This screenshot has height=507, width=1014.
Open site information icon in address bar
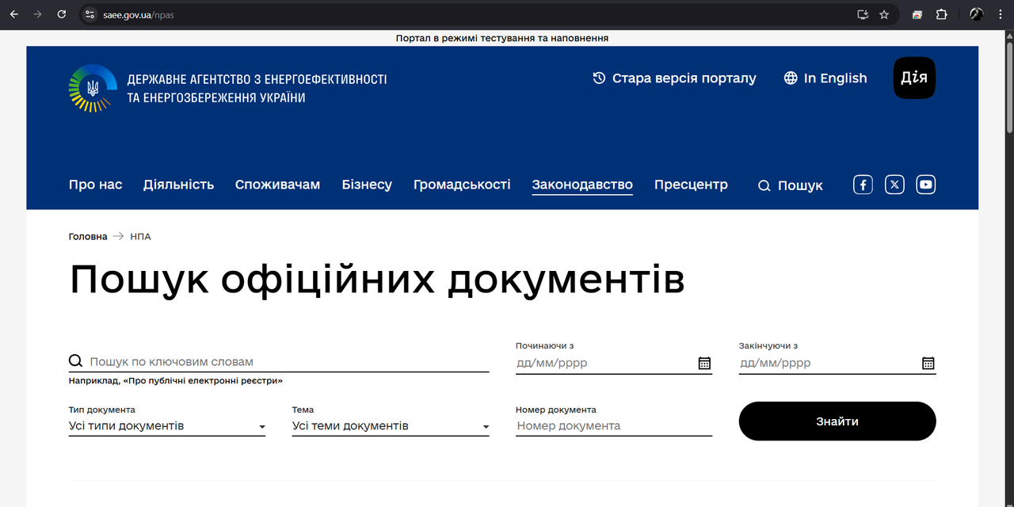[90, 14]
